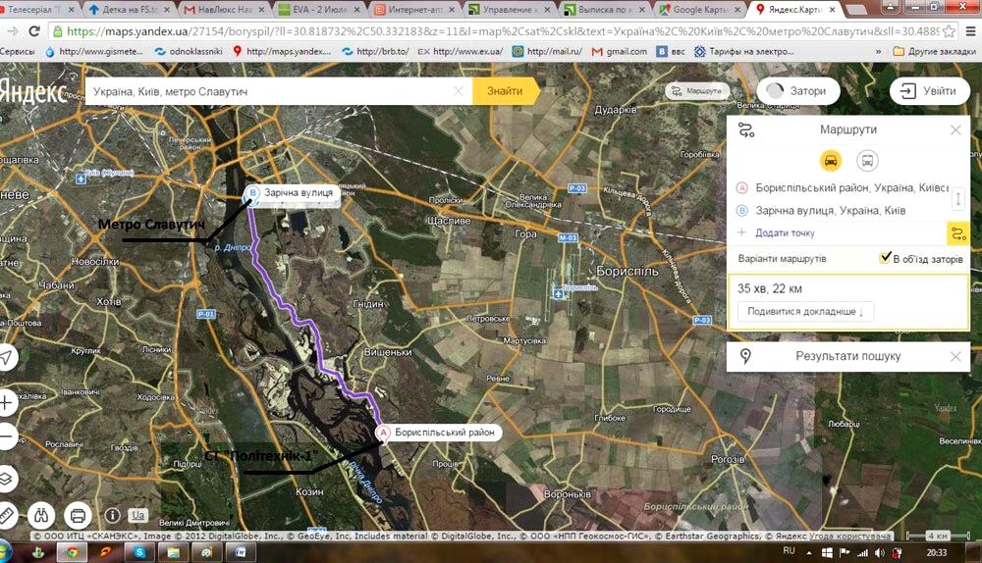The width and height of the screenshot is (982, 563).
Task: Switch to the 'Google Карты' browser tab
Action: click(x=700, y=10)
